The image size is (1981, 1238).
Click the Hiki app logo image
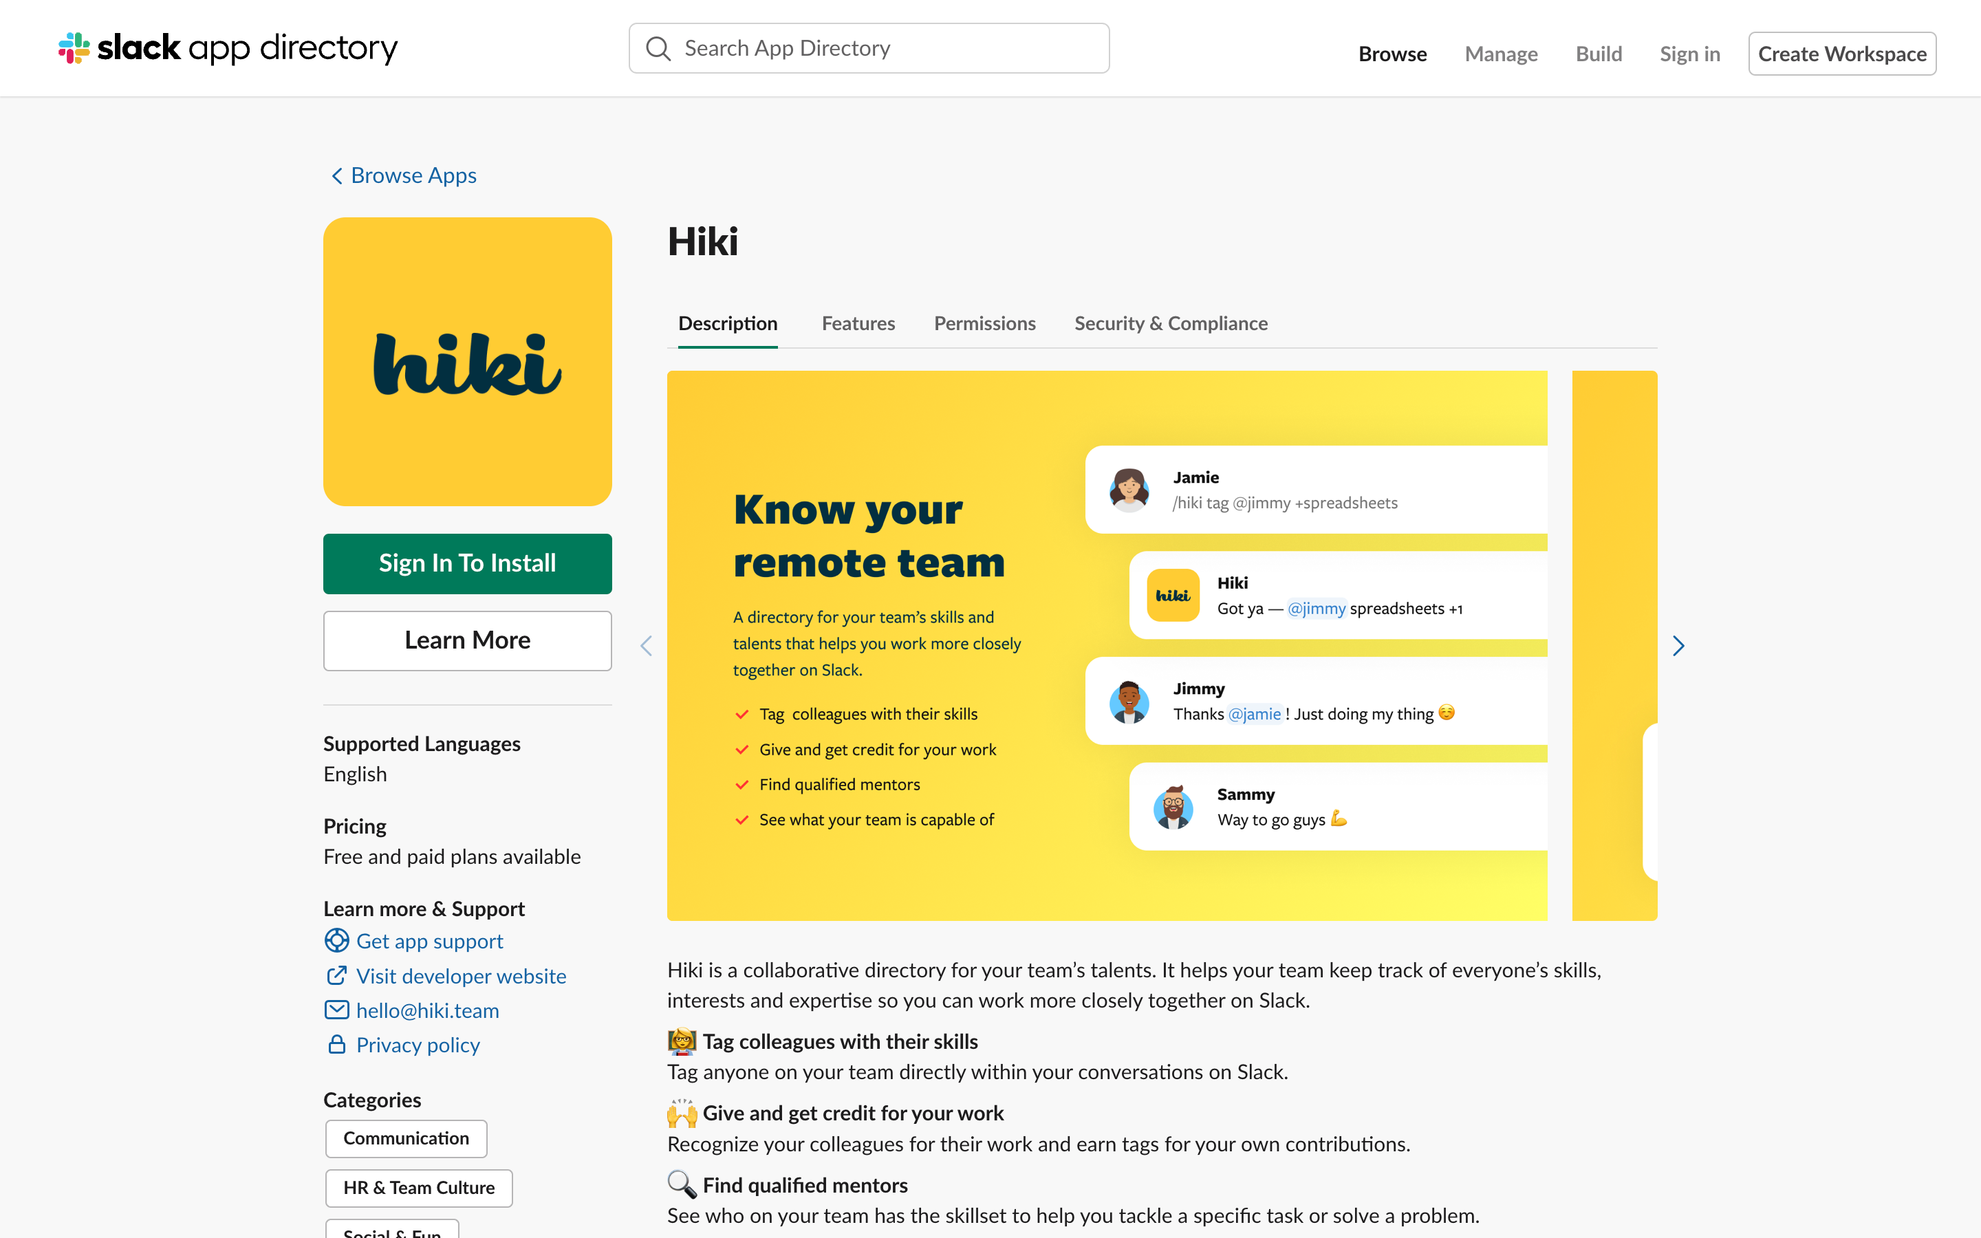tap(468, 361)
